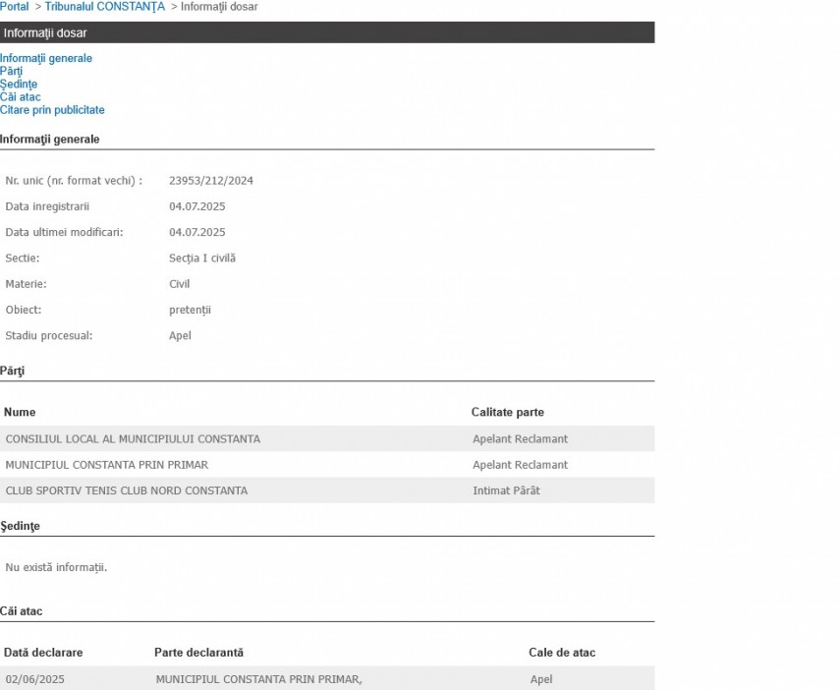Click the Stadiu procesual value Apel

180,335
